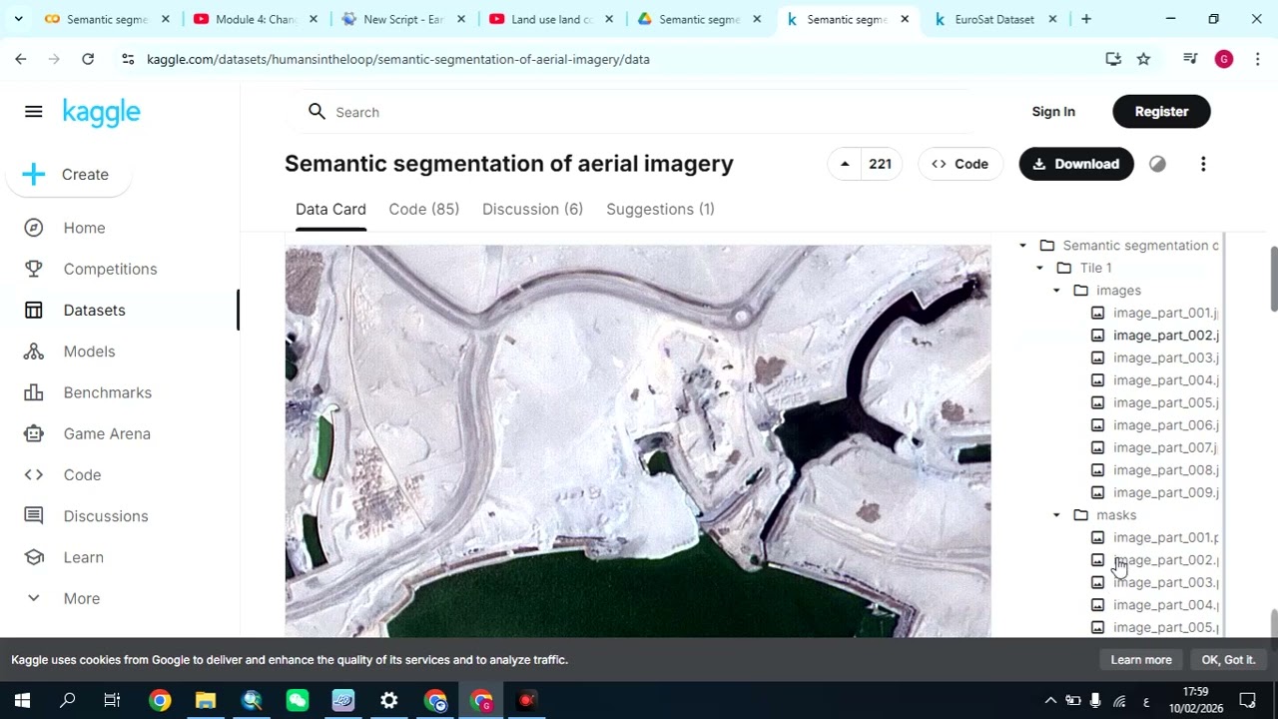Switch to the Land use land cover tab
The height and width of the screenshot is (719, 1278).
[551, 19]
